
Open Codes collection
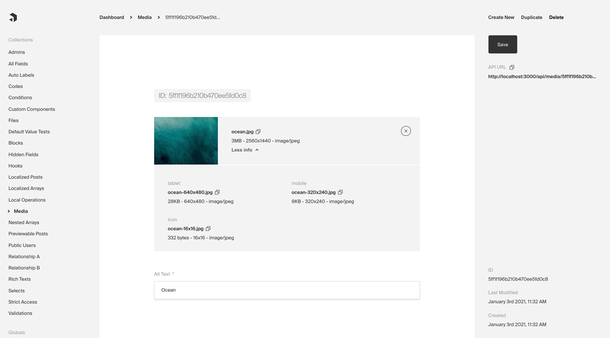16,86
